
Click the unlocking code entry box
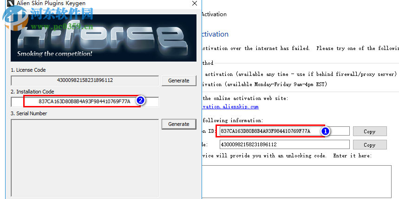[x=297, y=181]
